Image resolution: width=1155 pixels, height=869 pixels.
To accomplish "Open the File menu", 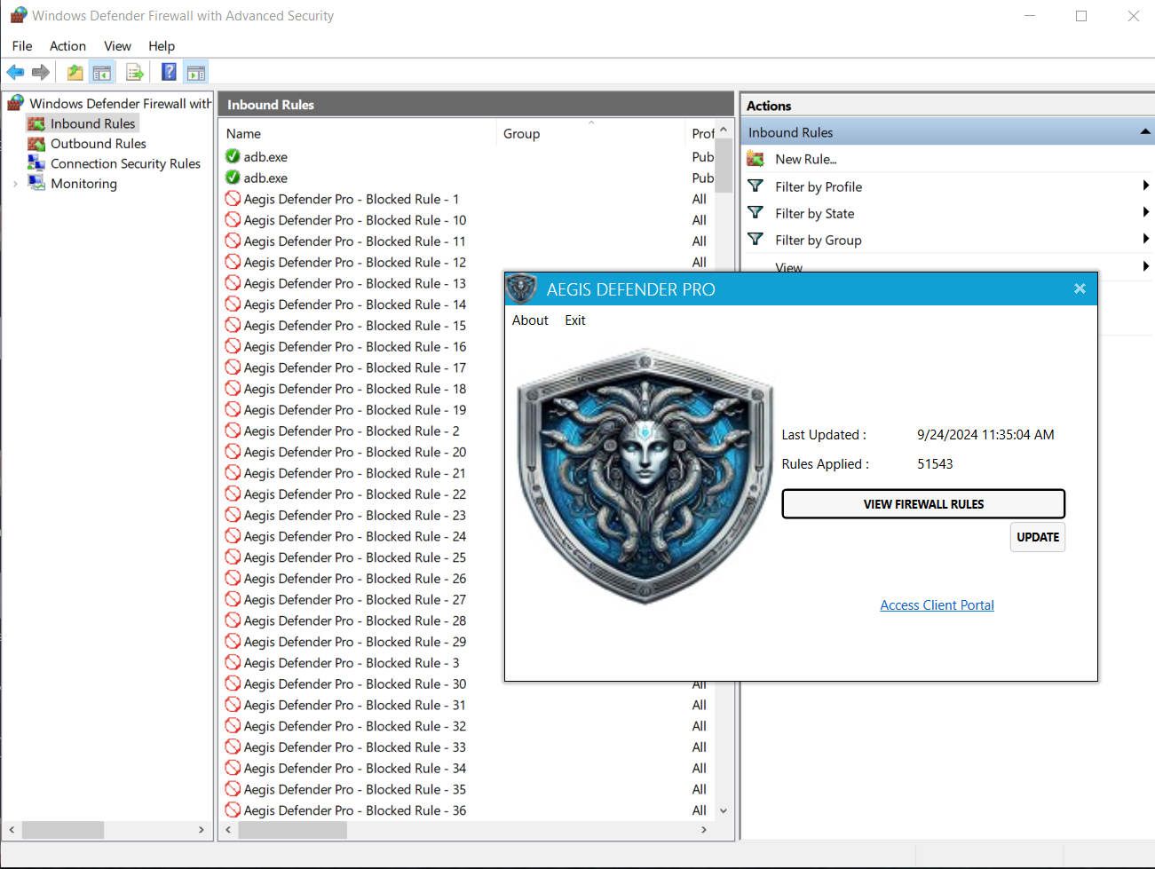I will click(22, 46).
